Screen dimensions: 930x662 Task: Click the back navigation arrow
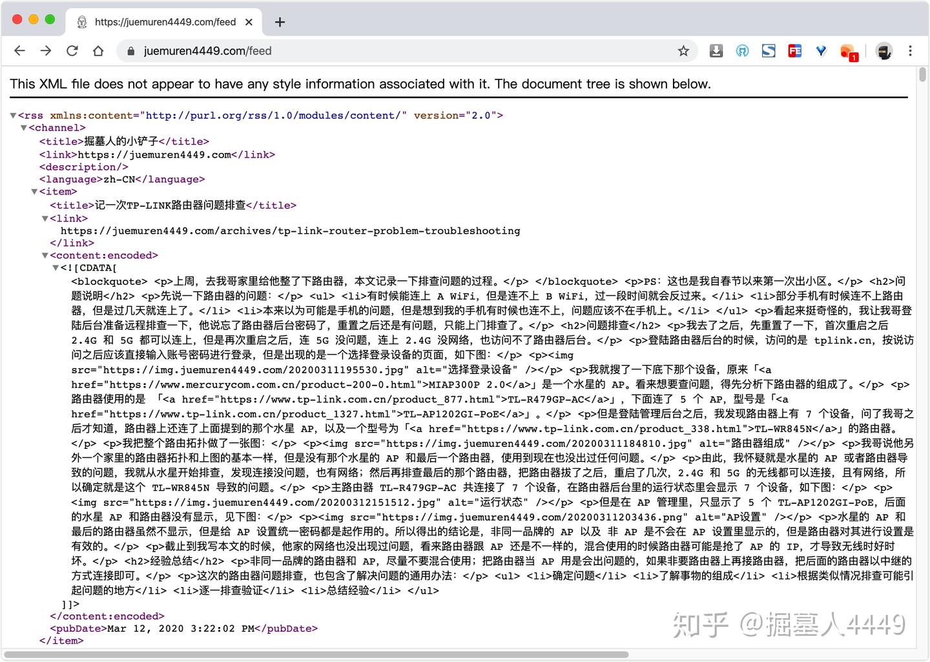(19, 50)
